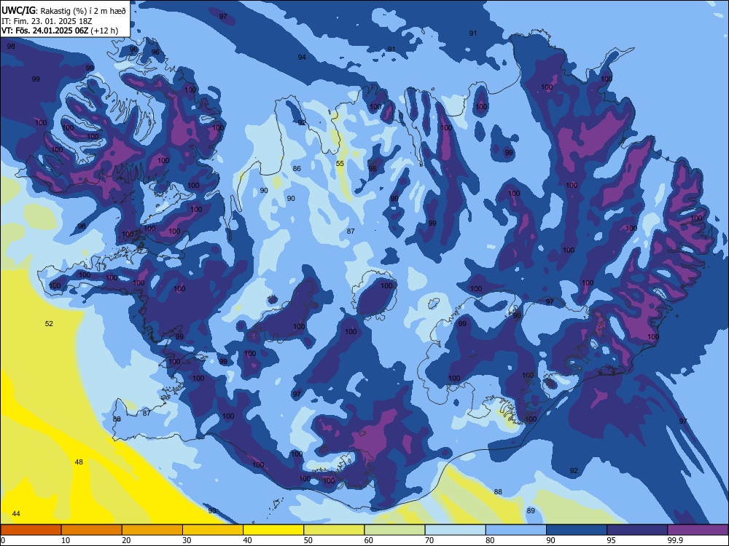Viewport: 729px width, 546px height.
Task: Click the legend tick label '95'
Action: click(612, 540)
